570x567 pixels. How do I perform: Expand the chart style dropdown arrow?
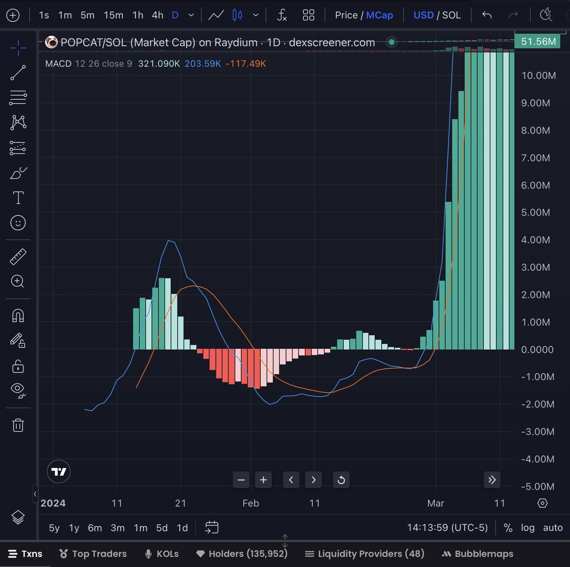click(256, 15)
